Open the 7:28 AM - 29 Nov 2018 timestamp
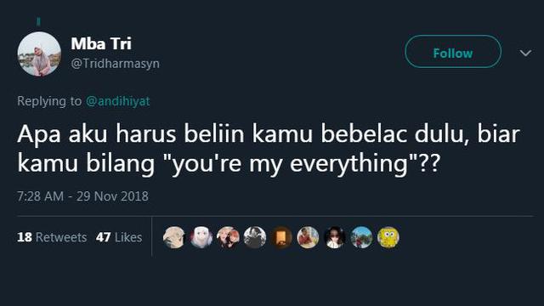The width and height of the screenshot is (544, 306). 82,196
